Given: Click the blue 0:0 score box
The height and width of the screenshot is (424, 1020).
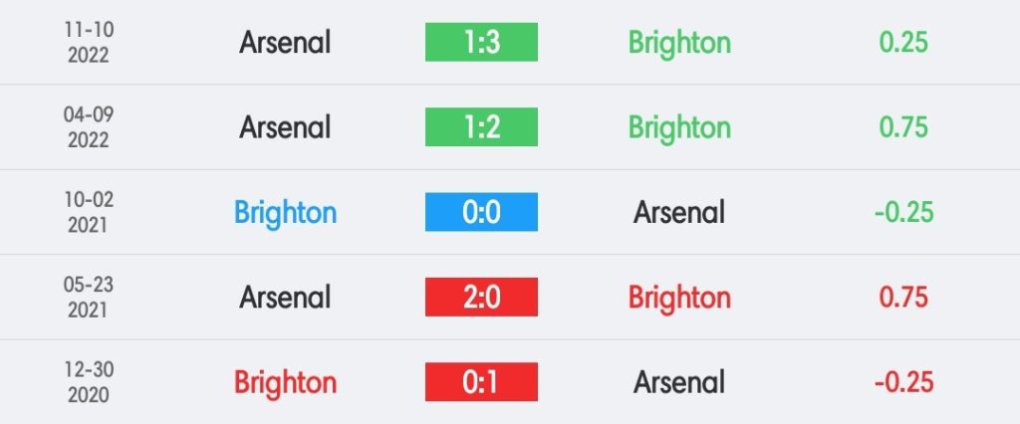Looking at the screenshot, I should coord(481,212).
